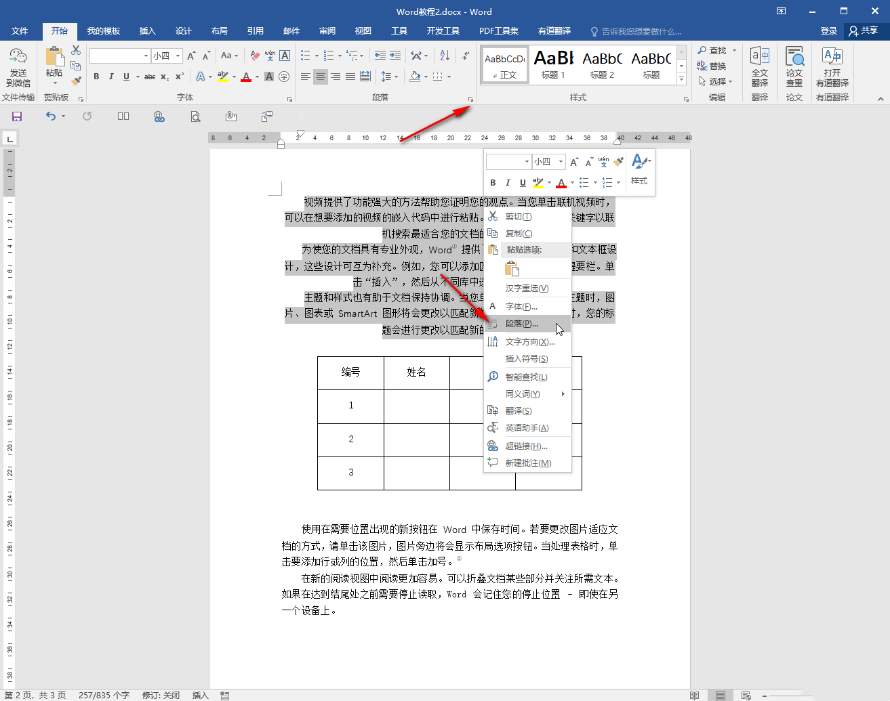Click Styles button in mini toolbar
This screenshot has height=701, width=890.
coord(639,169)
